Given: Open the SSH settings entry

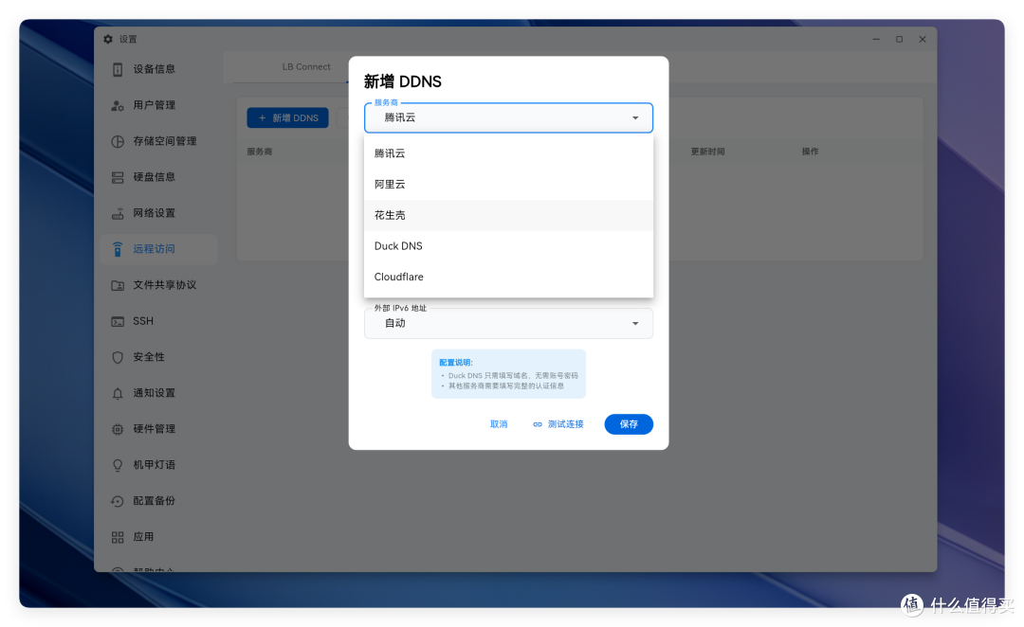Looking at the screenshot, I should pyautogui.click(x=158, y=321).
